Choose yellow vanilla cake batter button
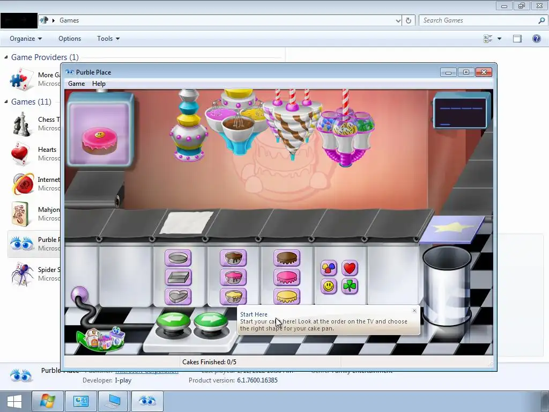Viewport: 549px width, 412px height. point(233,296)
